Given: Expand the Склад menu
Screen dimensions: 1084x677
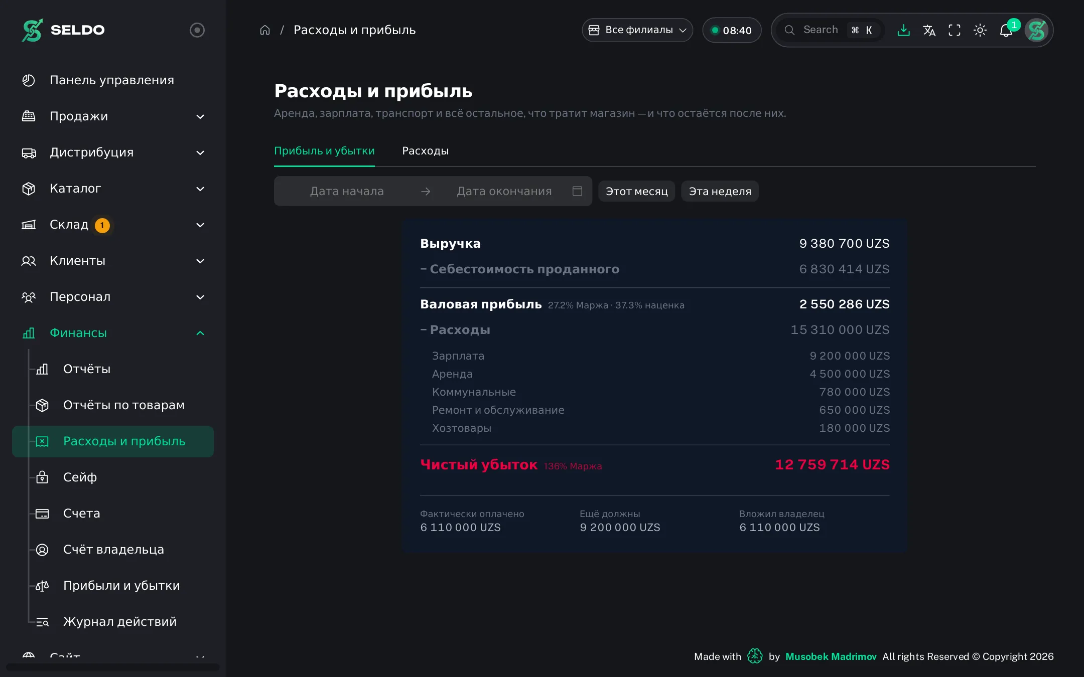Looking at the screenshot, I should coord(113,225).
